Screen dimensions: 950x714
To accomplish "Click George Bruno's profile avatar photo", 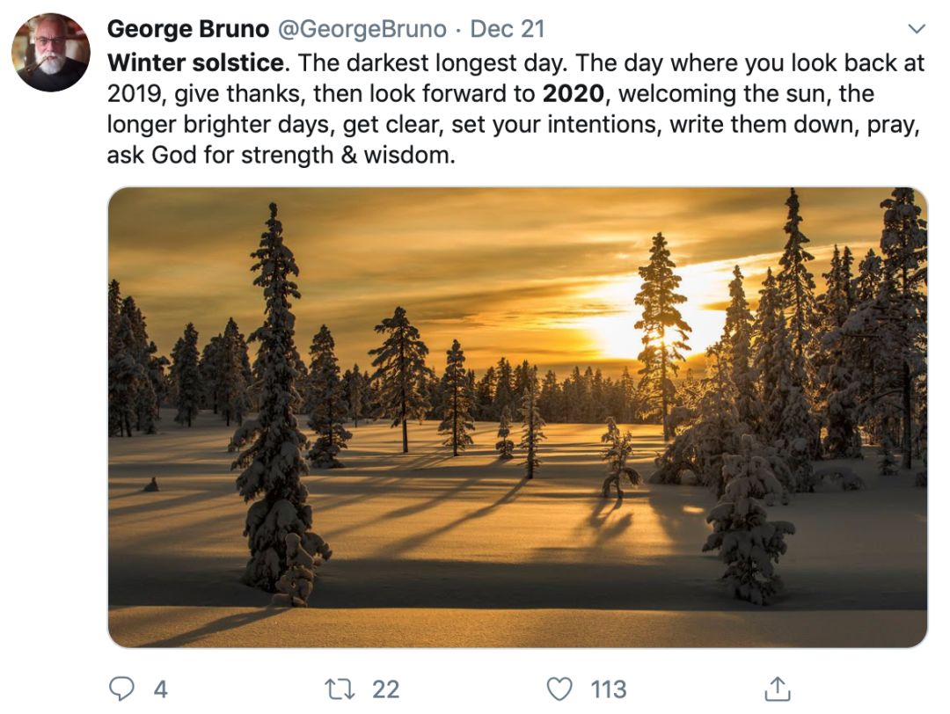I will click(x=50, y=53).
